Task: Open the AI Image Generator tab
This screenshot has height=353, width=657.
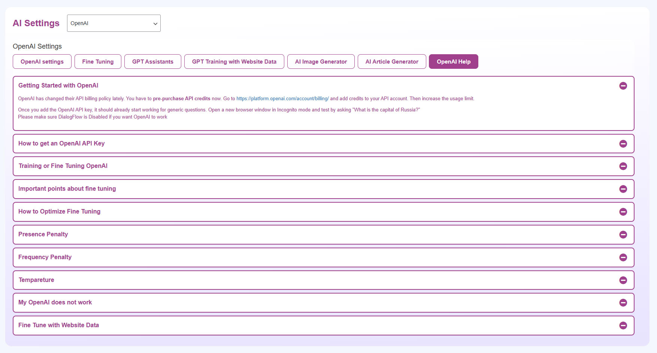Action: (321, 62)
